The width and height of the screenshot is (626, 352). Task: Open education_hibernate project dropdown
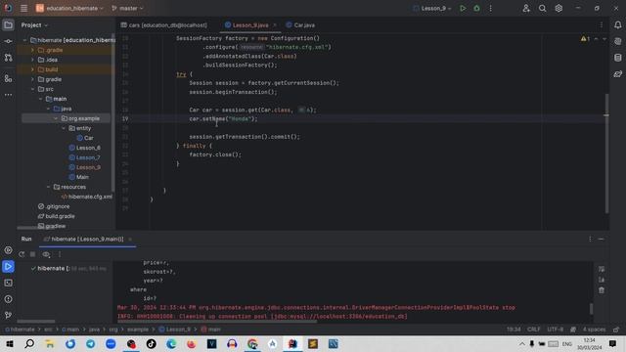click(x=69, y=8)
